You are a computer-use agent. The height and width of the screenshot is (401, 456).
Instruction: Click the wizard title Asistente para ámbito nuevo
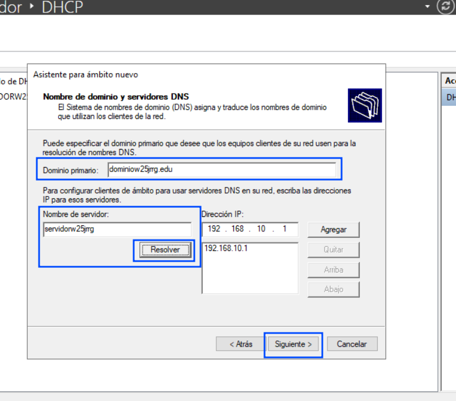[86, 75]
